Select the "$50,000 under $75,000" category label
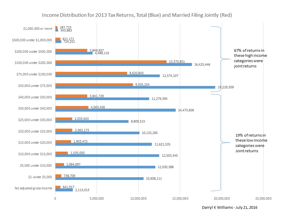283x212 pixels. 35,86
